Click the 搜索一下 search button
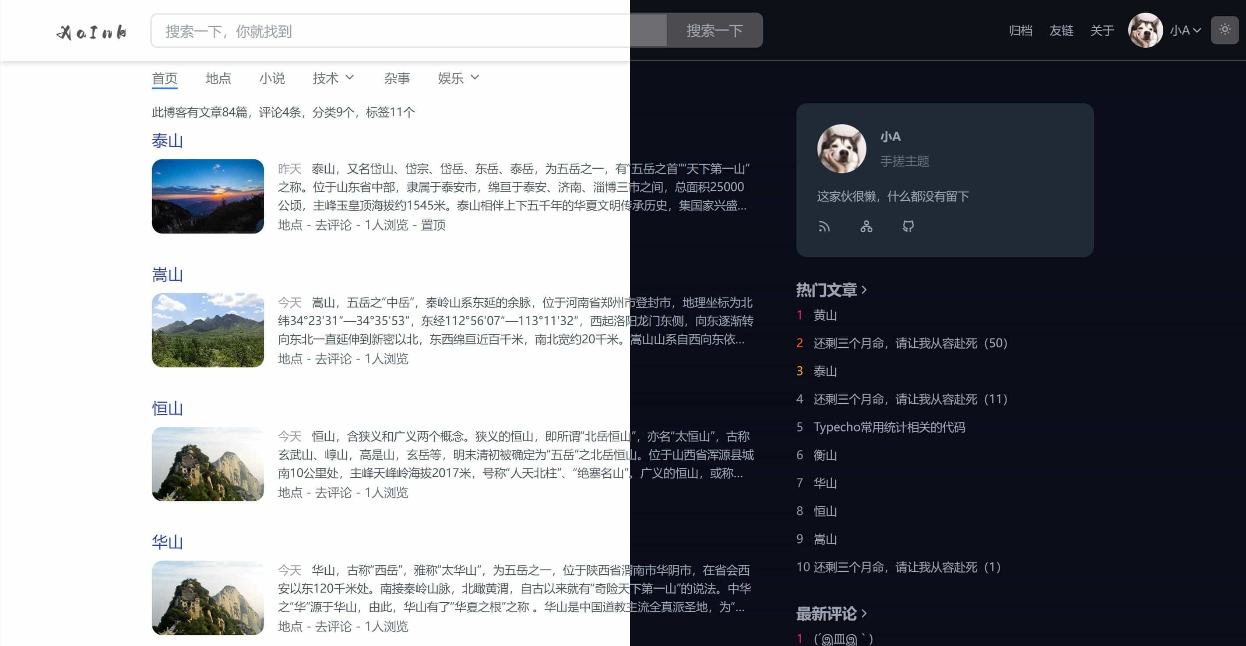The image size is (1246, 646). 715,31
